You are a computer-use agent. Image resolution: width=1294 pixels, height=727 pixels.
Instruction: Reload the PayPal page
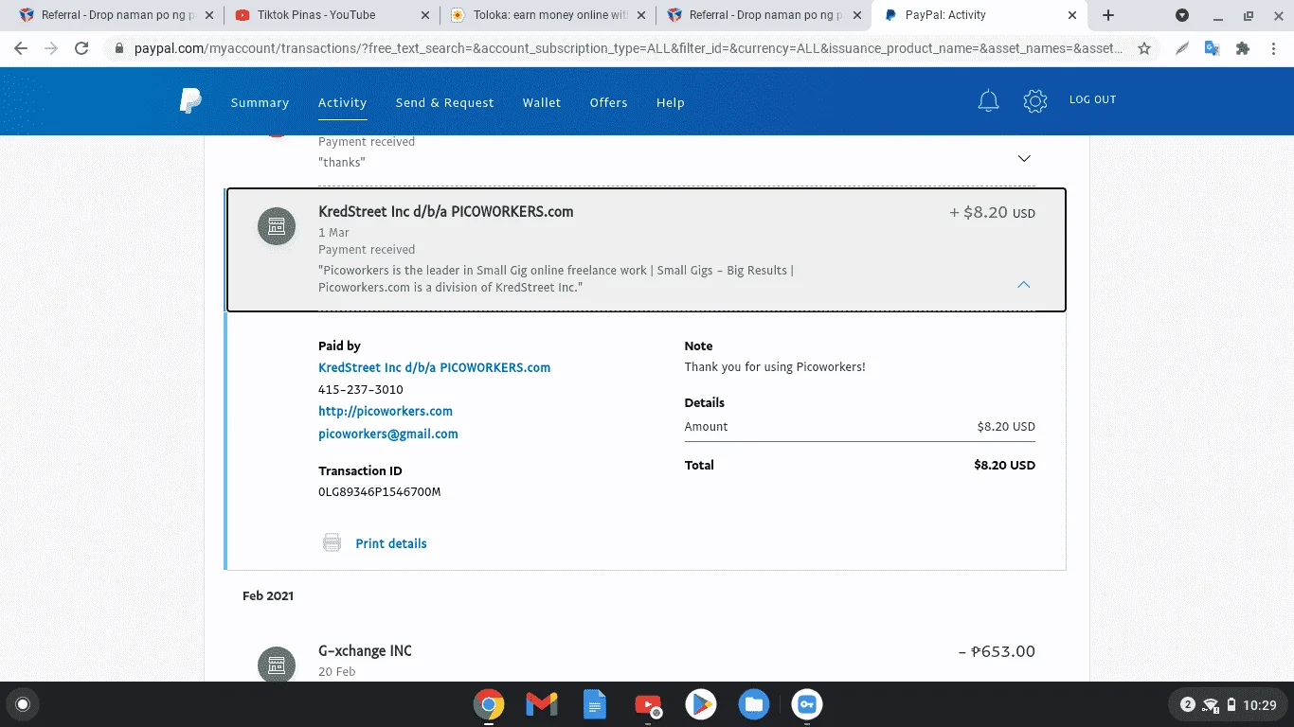click(81, 48)
